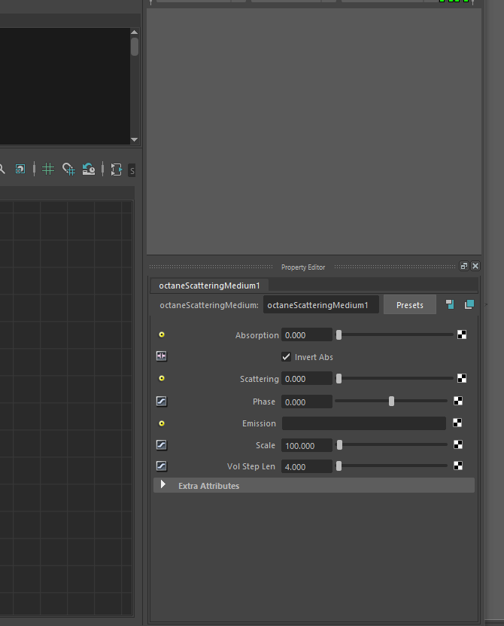Click the Absorption value field
The width and height of the screenshot is (504, 626).
click(307, 335)
